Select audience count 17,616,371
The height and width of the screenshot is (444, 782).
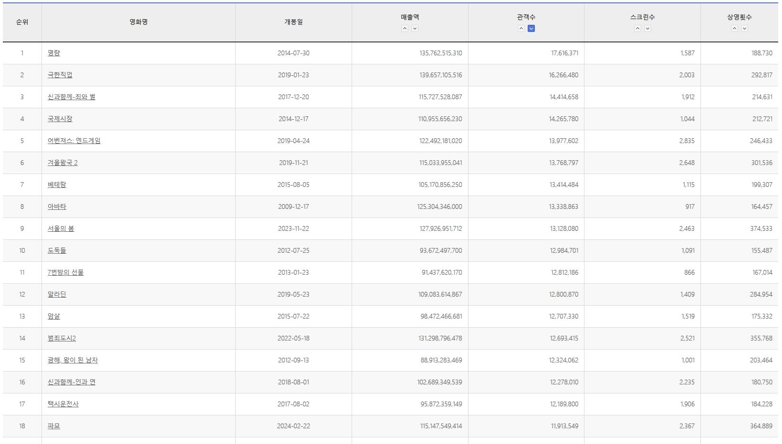coord(564,53)
